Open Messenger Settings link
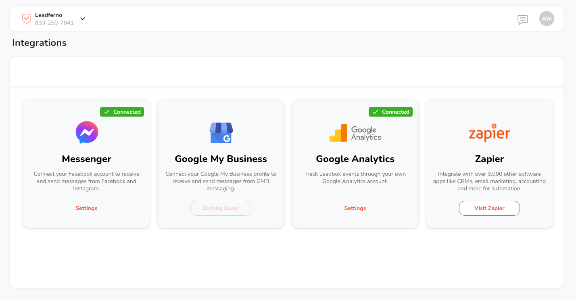This screenshot has width=576, height=300. 87,208
